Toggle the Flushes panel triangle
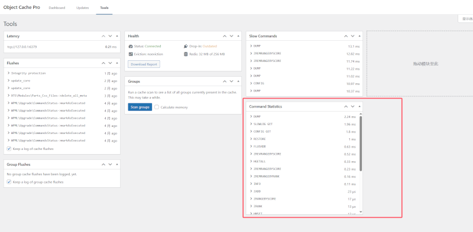 point(117,63)
